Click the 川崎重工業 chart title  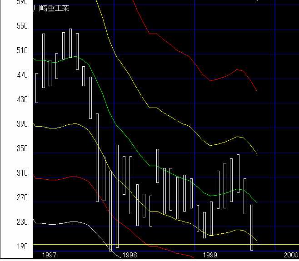pyautogui.click(x=51, y=8)
